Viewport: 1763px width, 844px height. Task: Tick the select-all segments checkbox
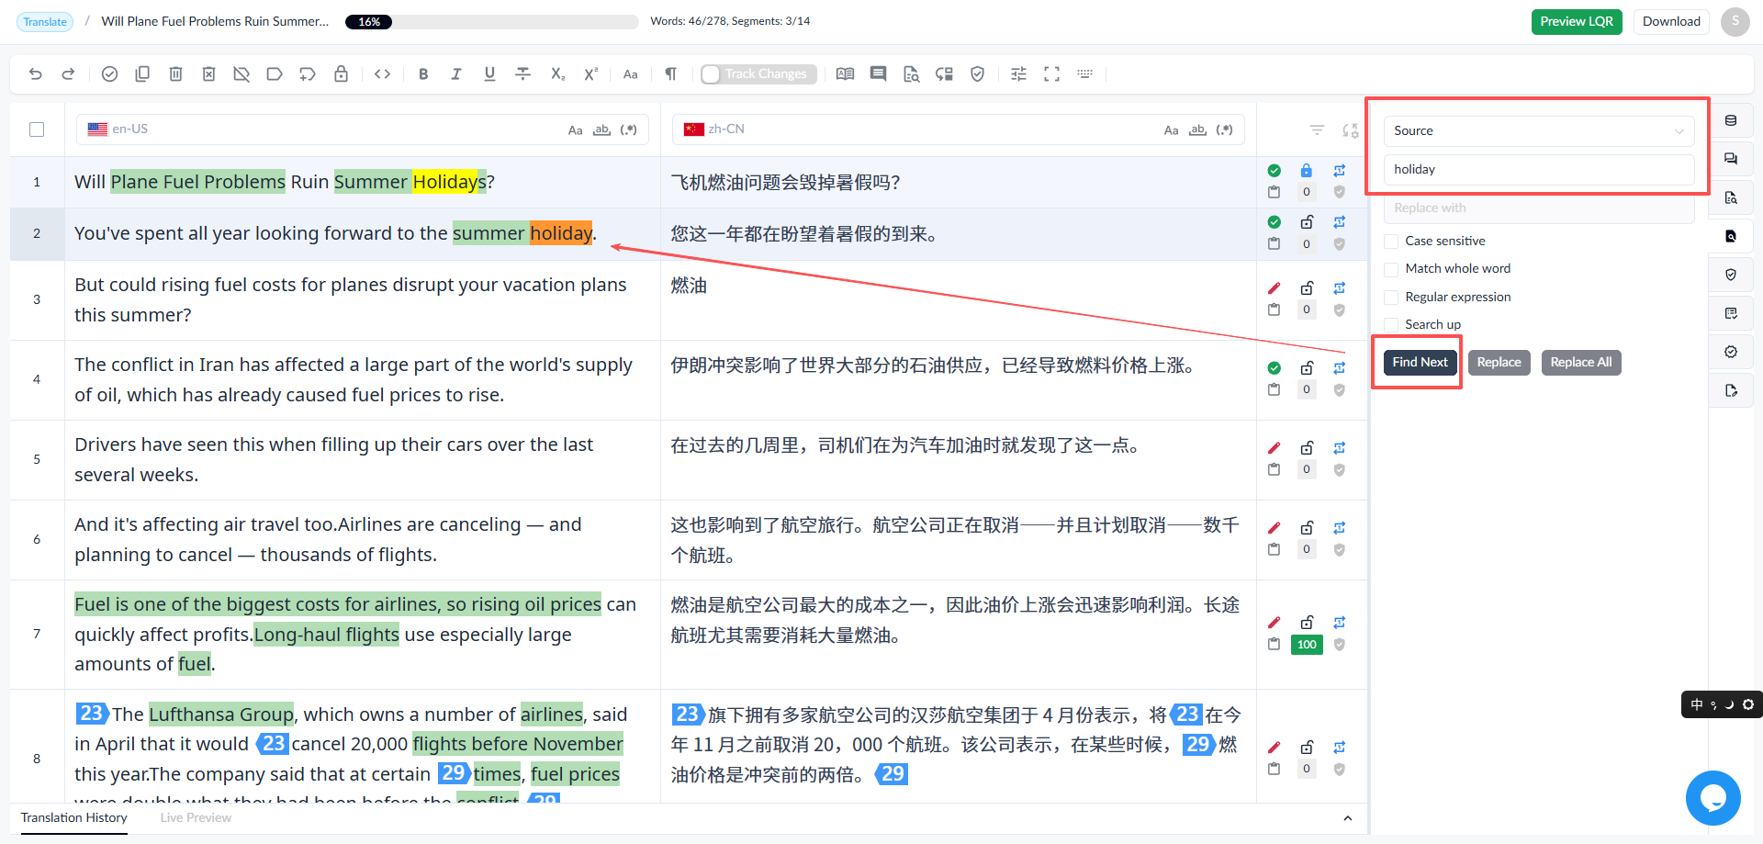pos(37,129)
